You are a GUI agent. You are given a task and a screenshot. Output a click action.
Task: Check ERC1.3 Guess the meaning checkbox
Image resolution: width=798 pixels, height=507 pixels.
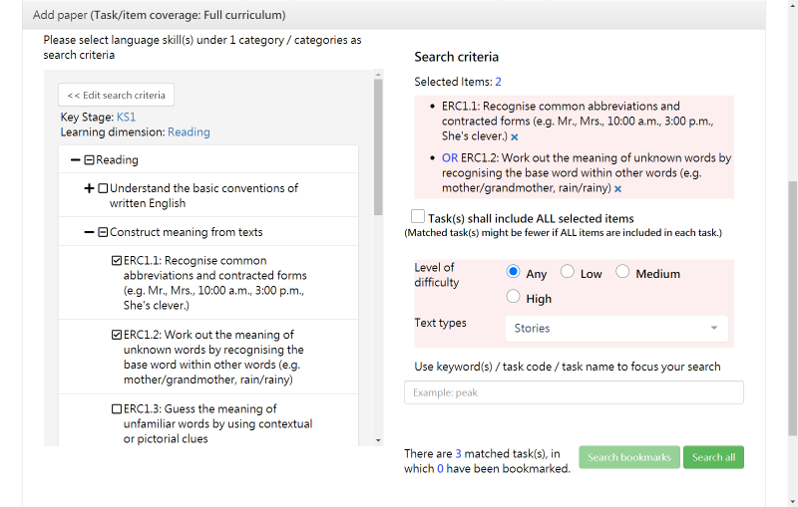[x=117, y=409]
